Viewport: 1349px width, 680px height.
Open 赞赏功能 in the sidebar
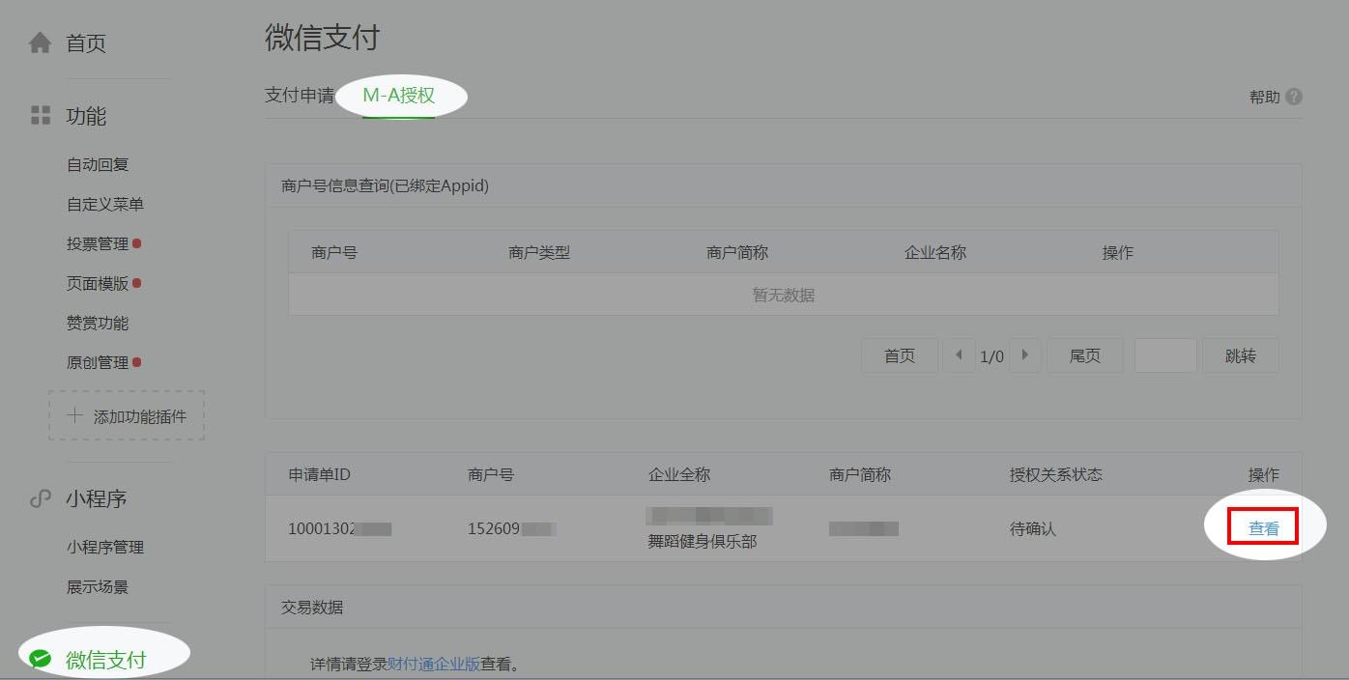[98, 323]
